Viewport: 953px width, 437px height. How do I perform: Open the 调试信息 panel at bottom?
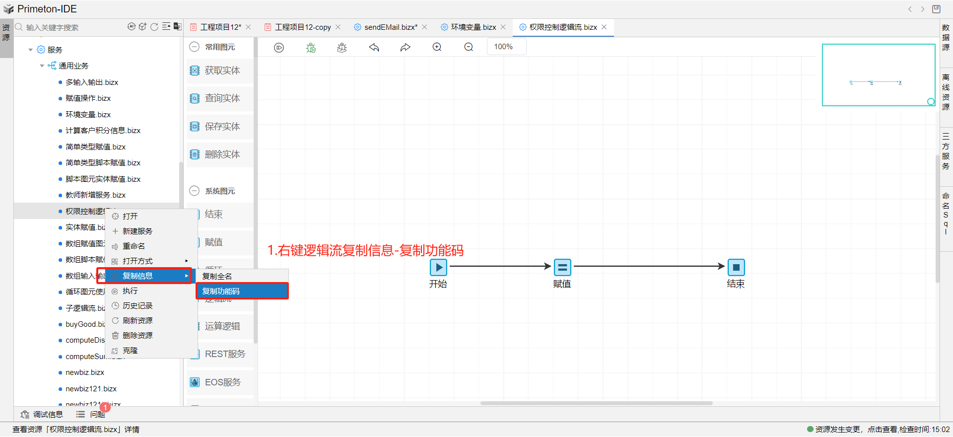42,414
